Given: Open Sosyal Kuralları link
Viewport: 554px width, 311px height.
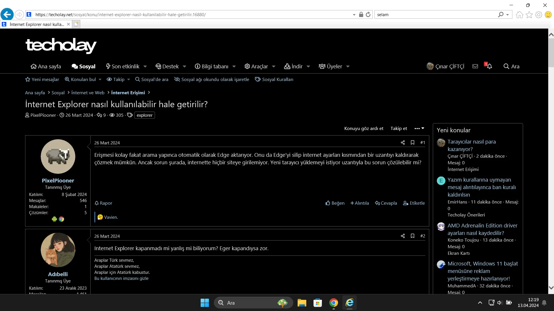Looking at the screenshot, I should [x=274, y=80].
